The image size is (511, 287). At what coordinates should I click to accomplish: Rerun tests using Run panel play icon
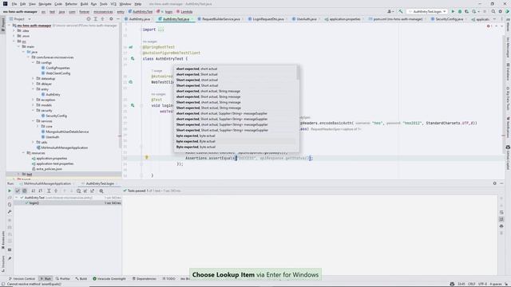point(10,191)
